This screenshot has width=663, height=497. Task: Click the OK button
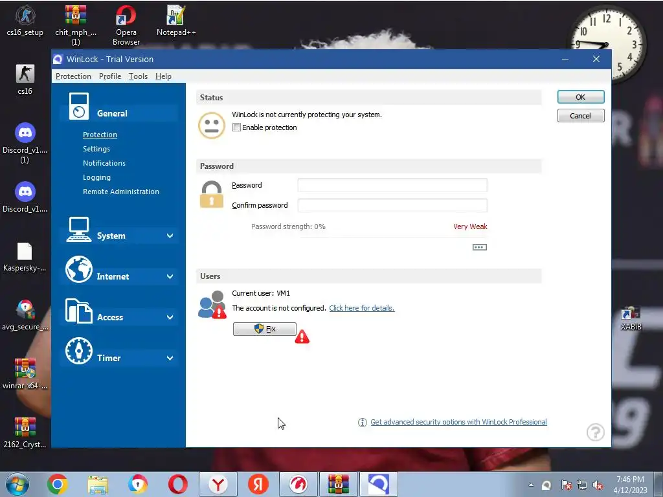(581, 97)
